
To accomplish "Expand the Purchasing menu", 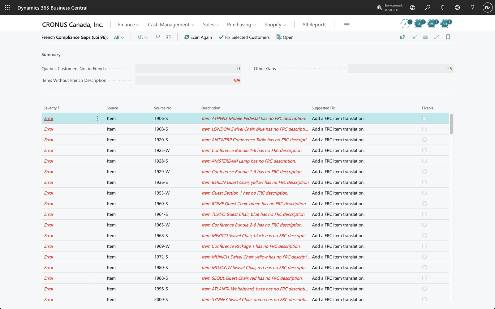I will pos(242,24).
